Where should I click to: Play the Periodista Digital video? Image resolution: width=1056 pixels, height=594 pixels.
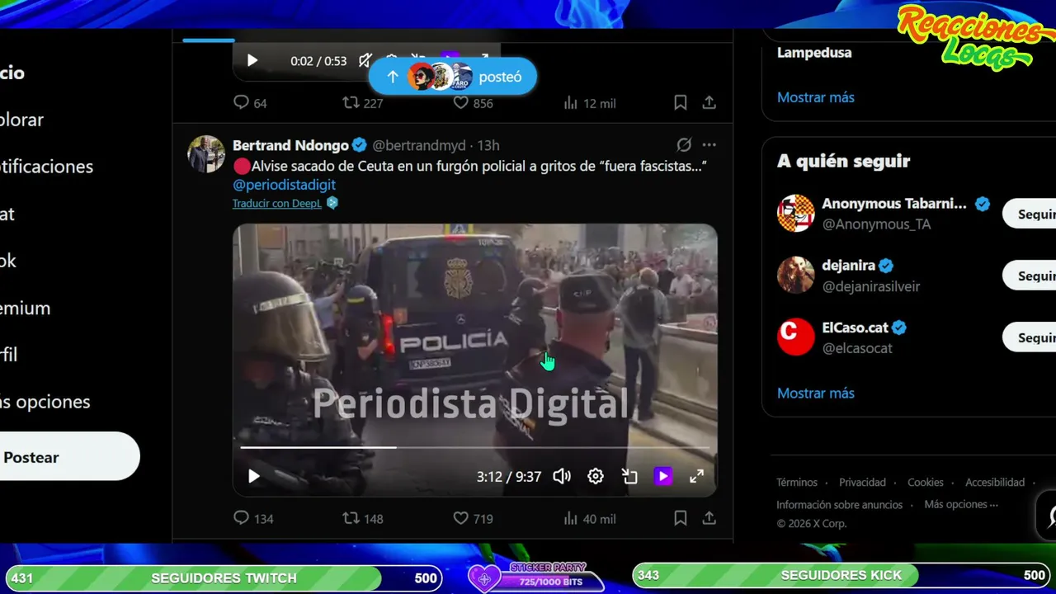(x=254, y=476)
